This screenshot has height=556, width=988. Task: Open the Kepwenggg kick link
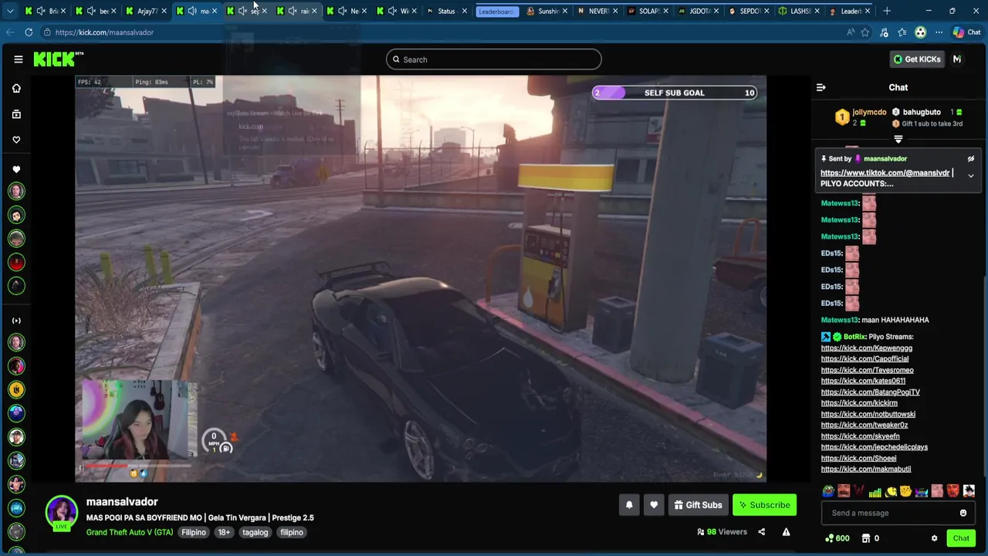[x=866, y=347]
